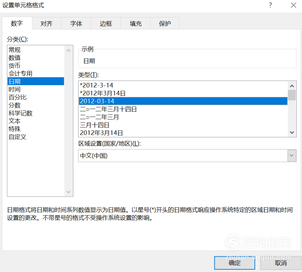Choose type 二○一二年三月十四日
Screen dimensions: 302x272
coord(183,109)
